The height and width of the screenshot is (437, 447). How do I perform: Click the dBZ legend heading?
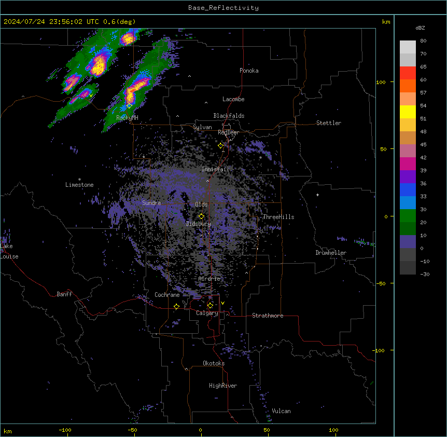click(x=420, y=28)
